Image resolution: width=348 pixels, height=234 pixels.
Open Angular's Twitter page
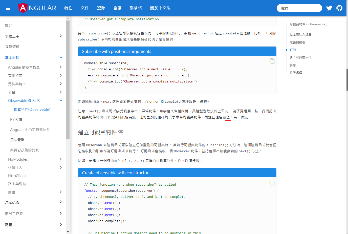point(329,8)
